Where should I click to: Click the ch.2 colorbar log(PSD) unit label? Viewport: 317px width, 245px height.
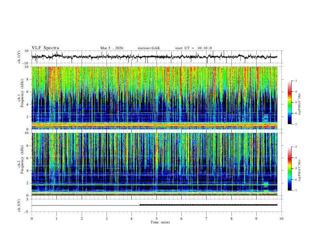pos(300,171)
